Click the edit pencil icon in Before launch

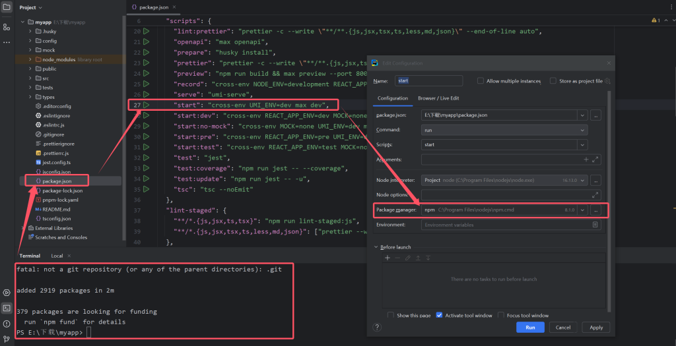(x=407, y=258)
